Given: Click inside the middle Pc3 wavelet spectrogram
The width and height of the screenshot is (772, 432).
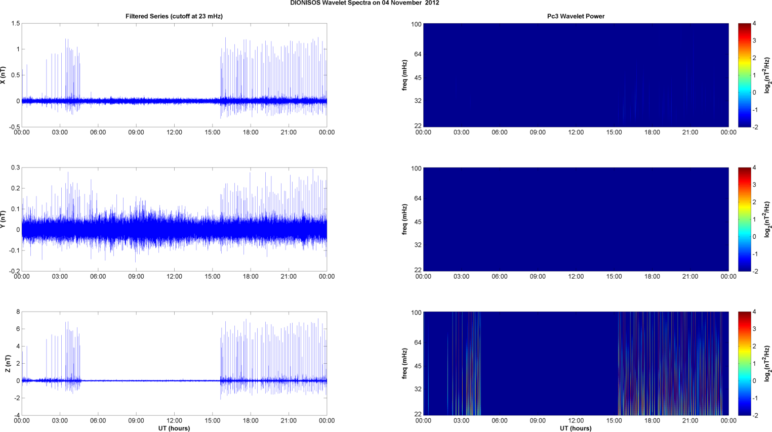Looking at the screenshot, I should pos(576,219).
